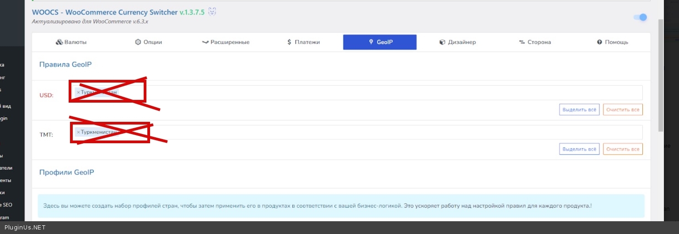Open the Сторона tab
The width and height of the screenshot is (679, 234).
pyautogui.click(x=535, y=42)
